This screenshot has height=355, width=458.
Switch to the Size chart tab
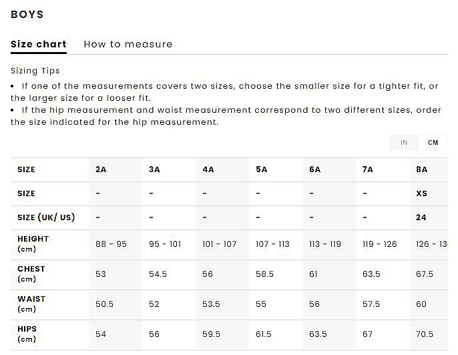click(39, 45)
